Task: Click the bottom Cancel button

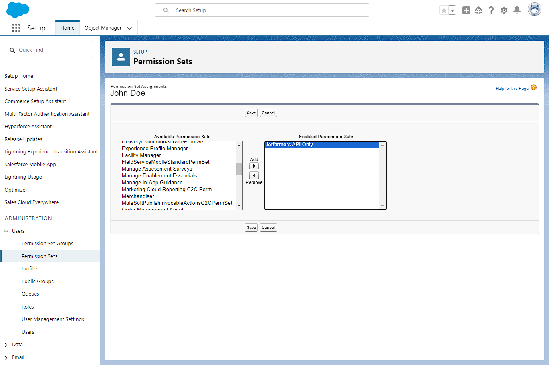Action: click(x=268, y=228)
